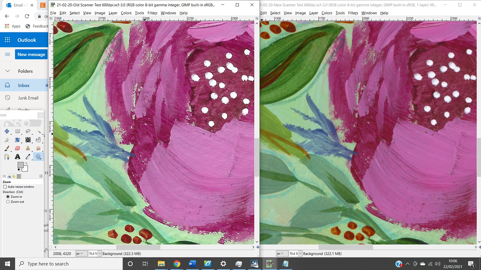
Task: Select the Zoom magnifier tool
Action: 39,157
